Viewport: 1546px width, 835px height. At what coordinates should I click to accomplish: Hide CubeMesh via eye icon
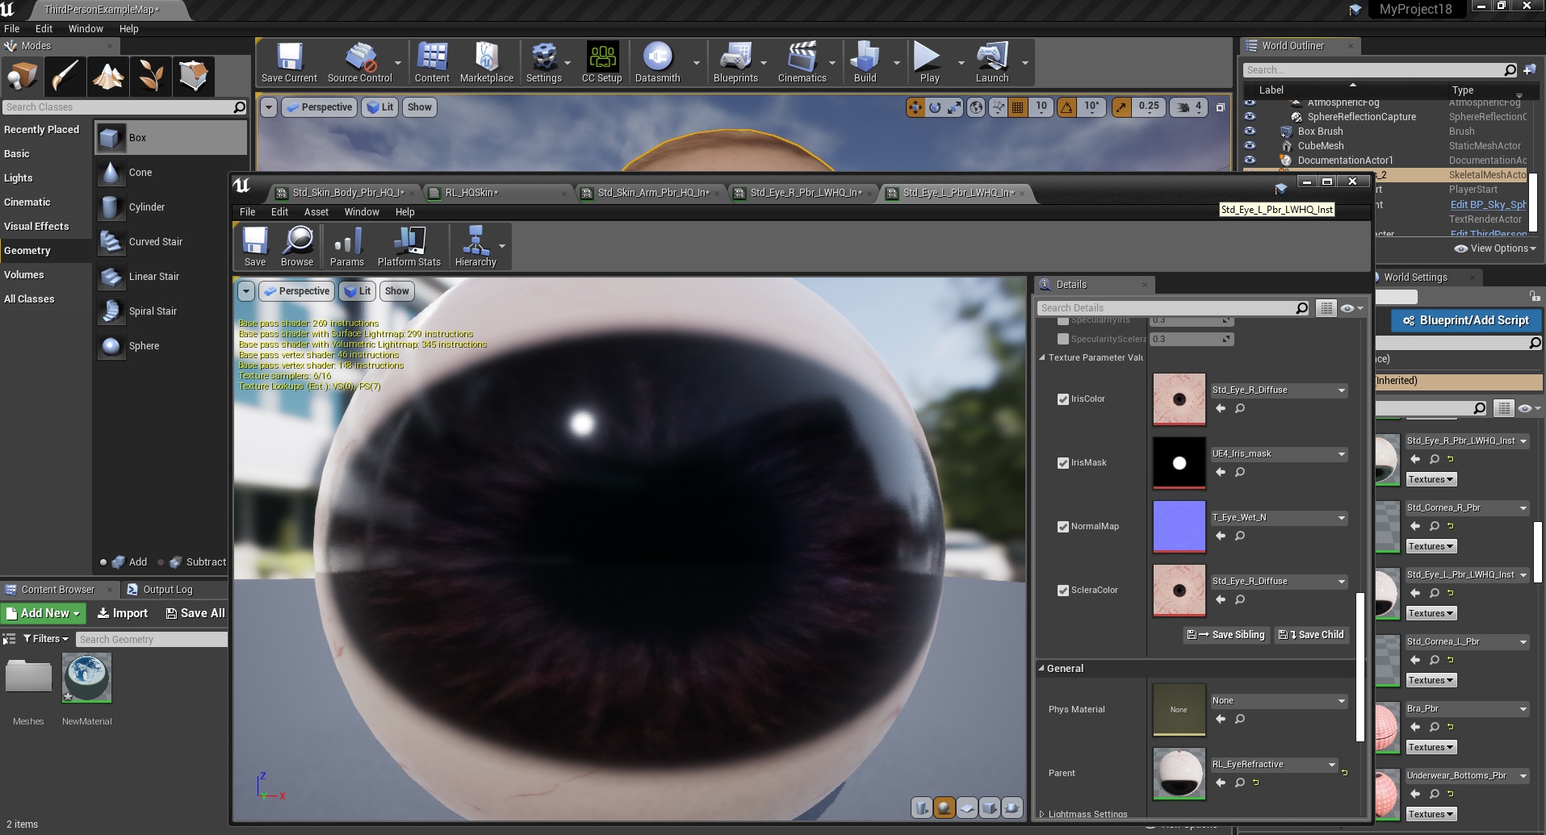tap(1250, 145)
